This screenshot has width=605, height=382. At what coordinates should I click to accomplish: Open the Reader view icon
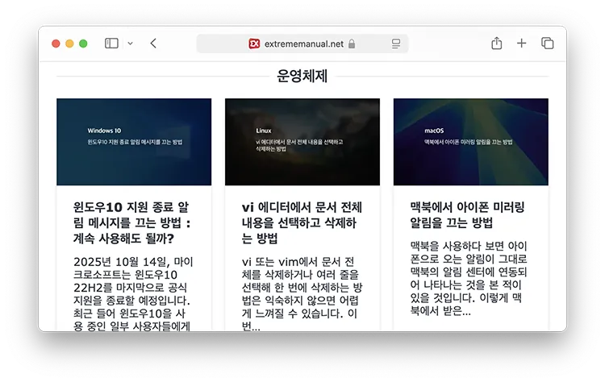pyautogui.click(x=396, y=44)
